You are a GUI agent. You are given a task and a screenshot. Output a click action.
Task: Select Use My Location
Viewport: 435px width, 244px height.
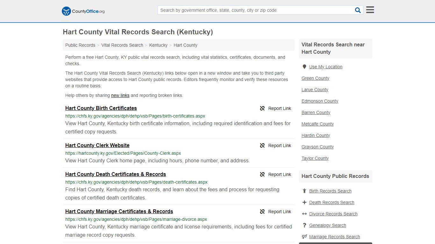[x=326, y=67]
